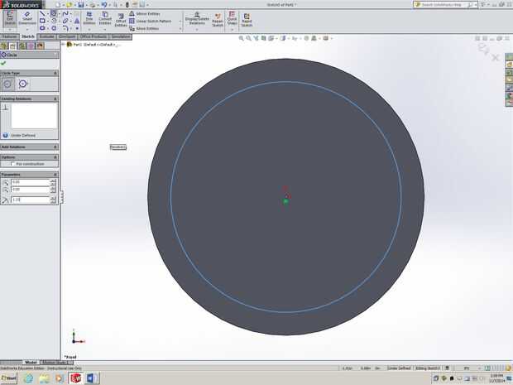513x385 pixels.
Task: Click the Undo icon in title toolbar
Action: (104, 5)
